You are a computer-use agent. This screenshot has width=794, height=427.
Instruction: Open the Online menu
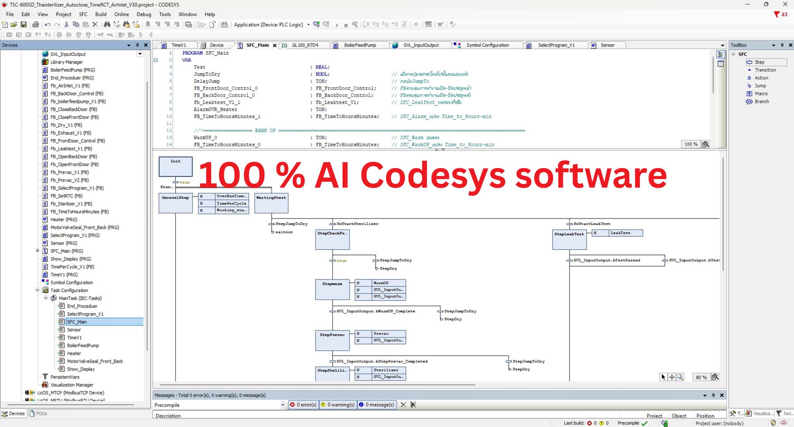[x=121, y=14]
